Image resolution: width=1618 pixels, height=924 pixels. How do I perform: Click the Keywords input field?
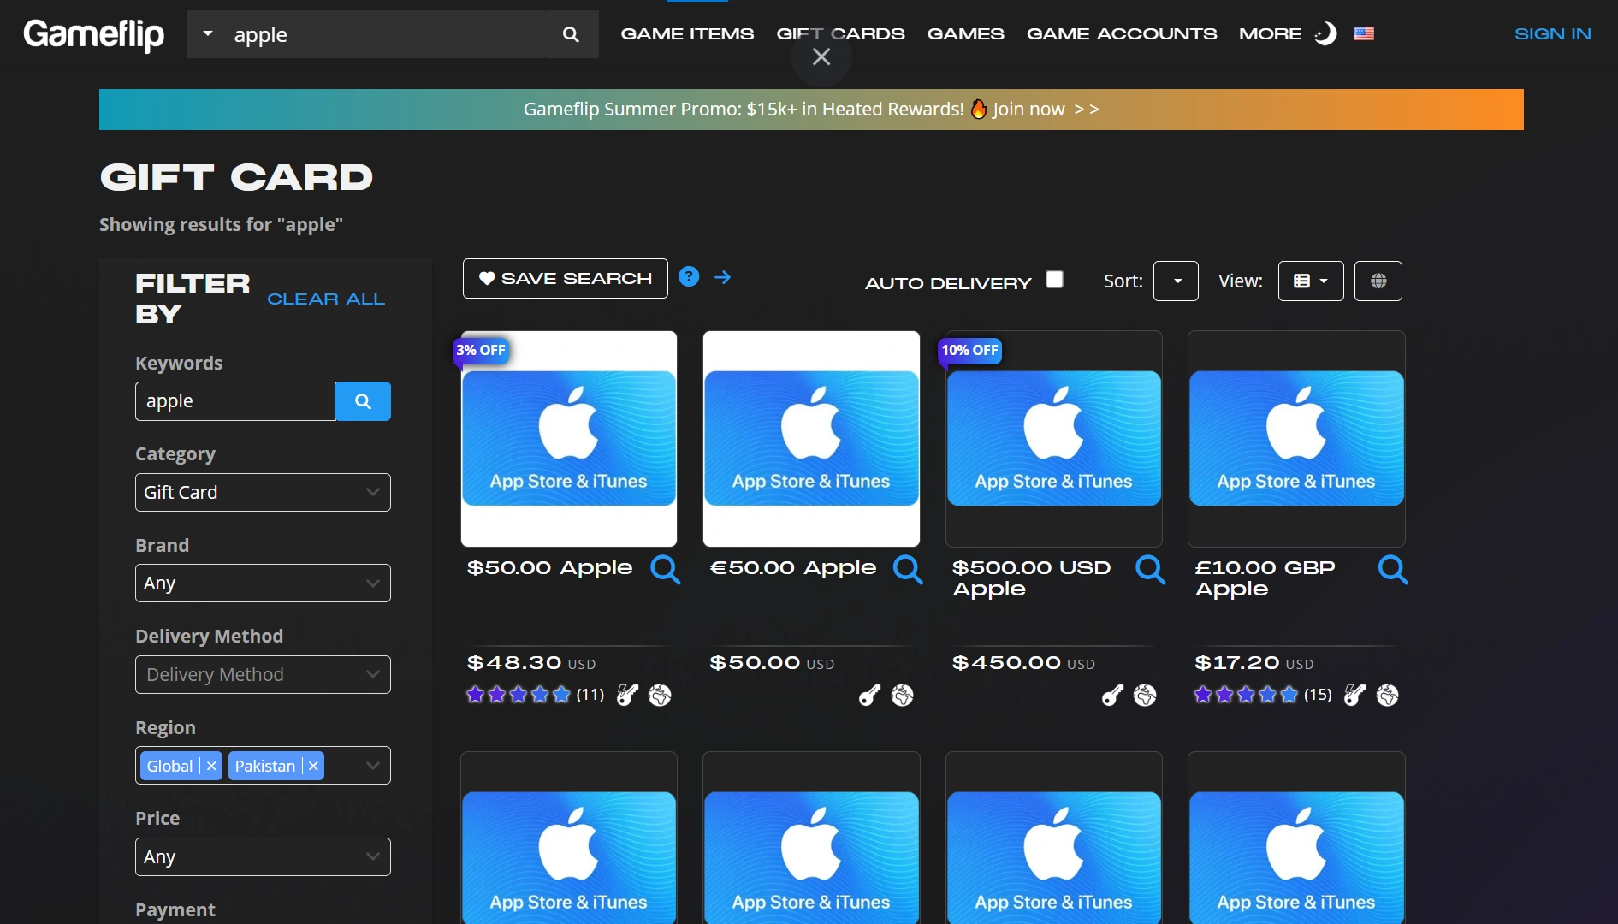tap(235, 401)
